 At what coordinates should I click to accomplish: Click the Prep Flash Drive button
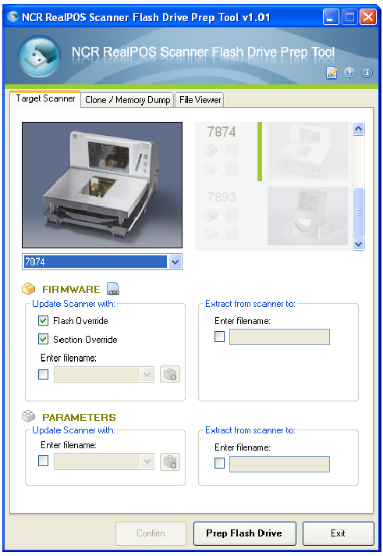(x=244, y=533)
